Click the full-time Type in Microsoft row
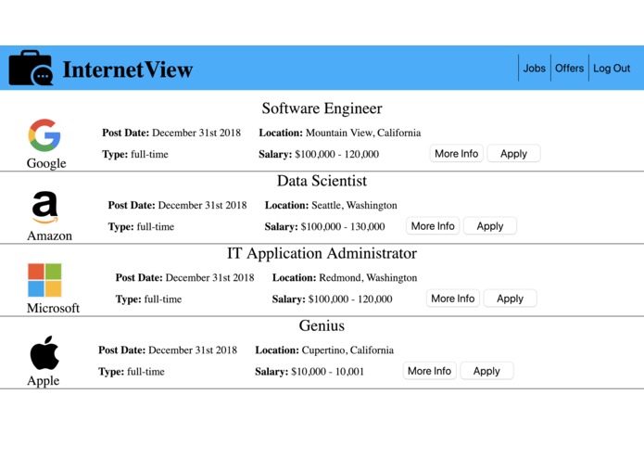Screen dimensions: 644x458 (148, 299)
